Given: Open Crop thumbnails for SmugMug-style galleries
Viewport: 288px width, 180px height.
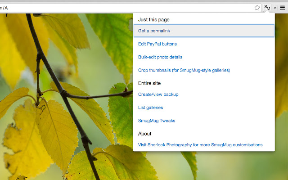Looking at the screenshot, I should pyautogui.click(x=184, y=70).
